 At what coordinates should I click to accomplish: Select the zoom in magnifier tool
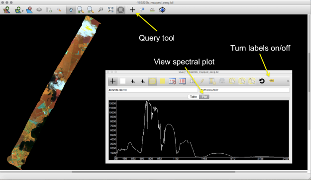pyautogui.click(x=81, y=10)
